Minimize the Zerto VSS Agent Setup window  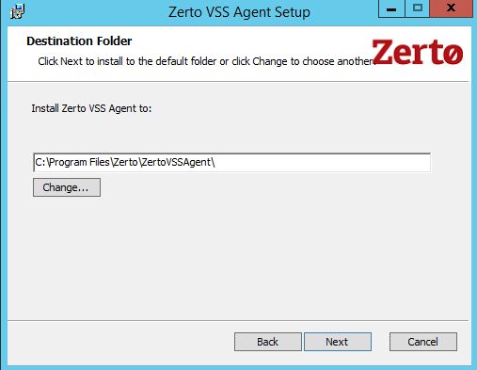[x=391, y=8]
